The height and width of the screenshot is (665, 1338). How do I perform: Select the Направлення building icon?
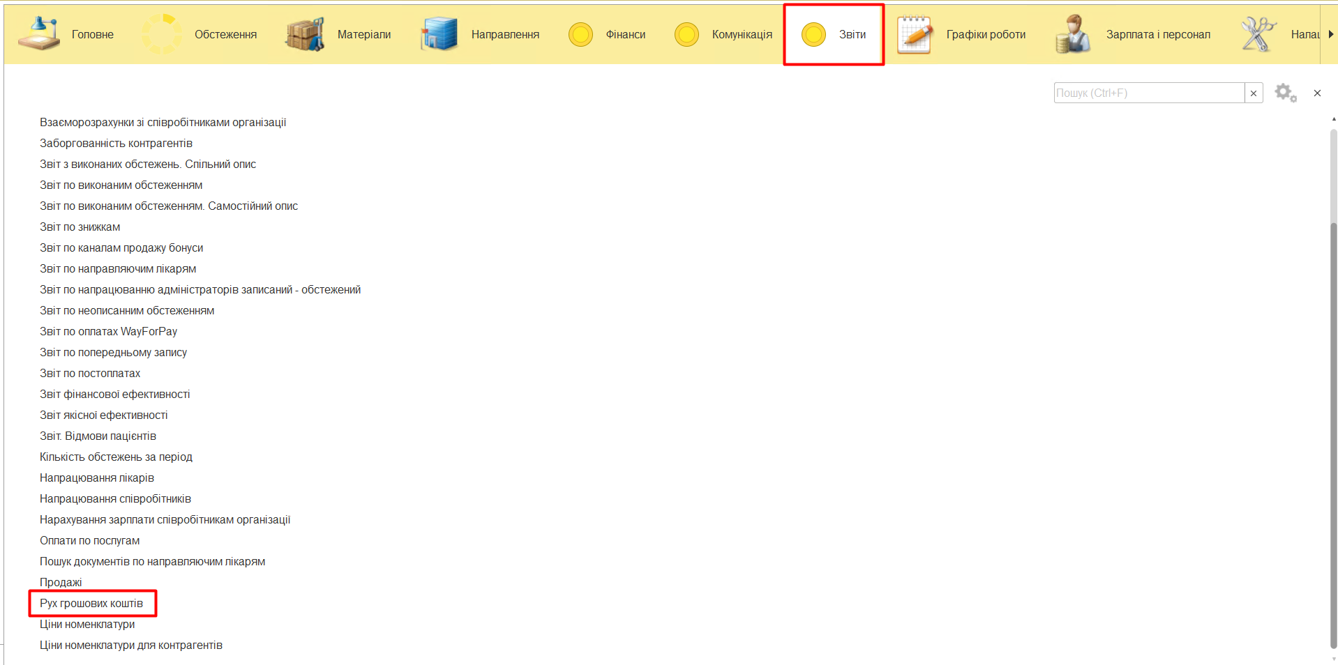coord(439,34)
